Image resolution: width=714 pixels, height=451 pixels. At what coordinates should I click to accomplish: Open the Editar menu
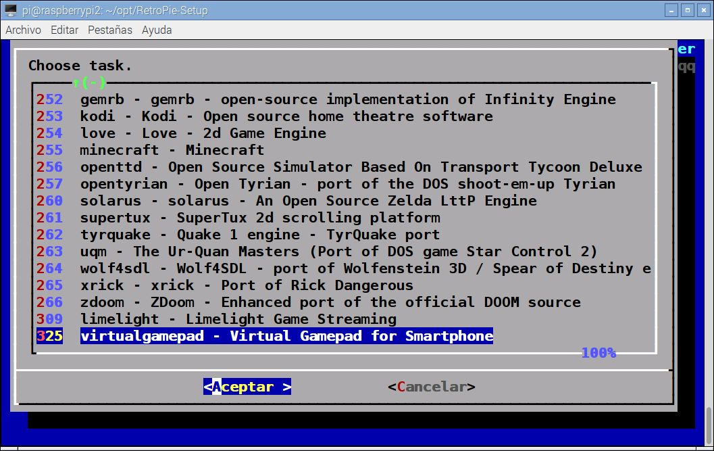[x=64, y=30]
